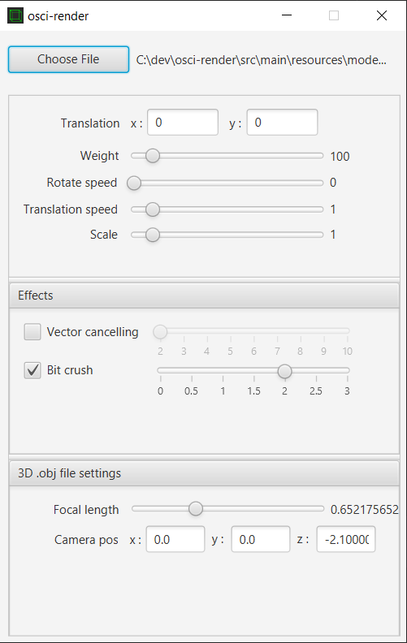Click the Translation x input field

(x=183, y=123)
